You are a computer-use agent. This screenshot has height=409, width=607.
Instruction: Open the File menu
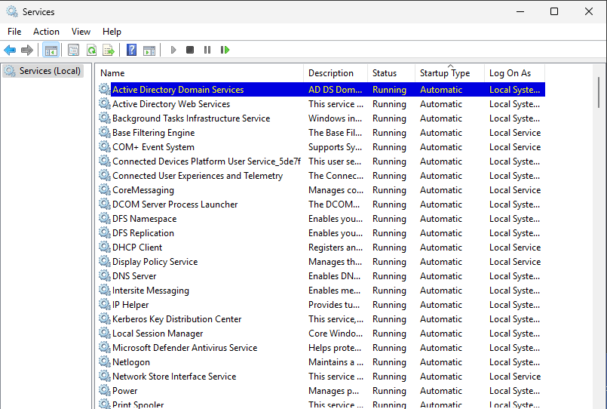pyautogui.click(x=14, y=32)
